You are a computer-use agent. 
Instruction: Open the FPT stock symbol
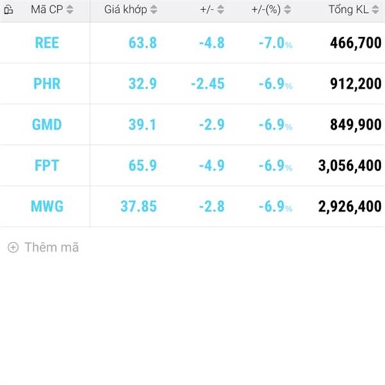[x=47, y=166]
